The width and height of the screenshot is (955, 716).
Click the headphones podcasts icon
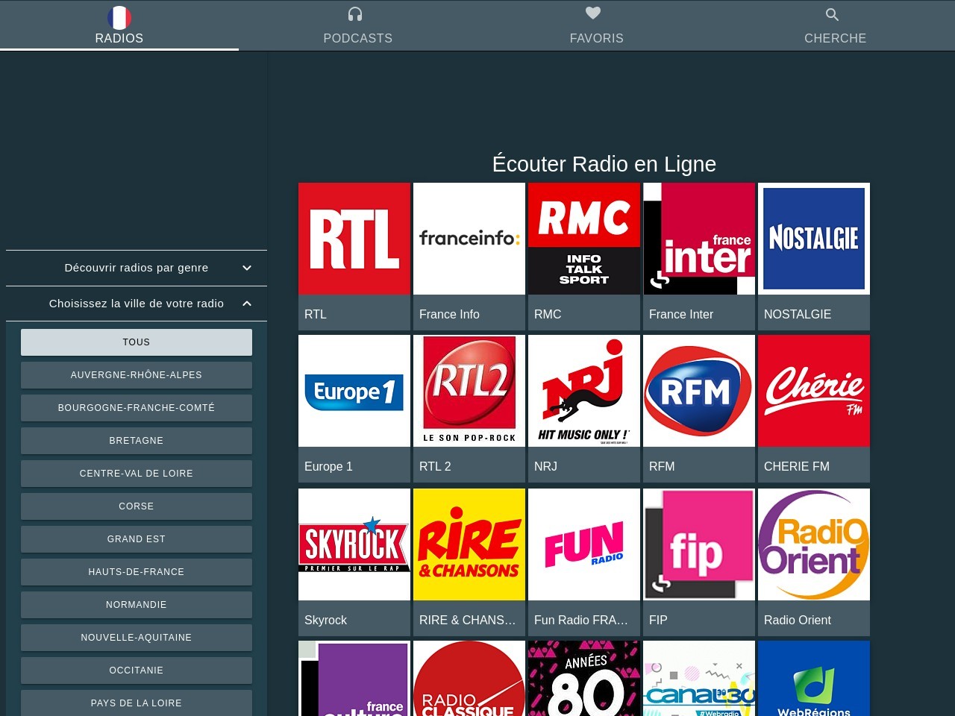point(355,14)
